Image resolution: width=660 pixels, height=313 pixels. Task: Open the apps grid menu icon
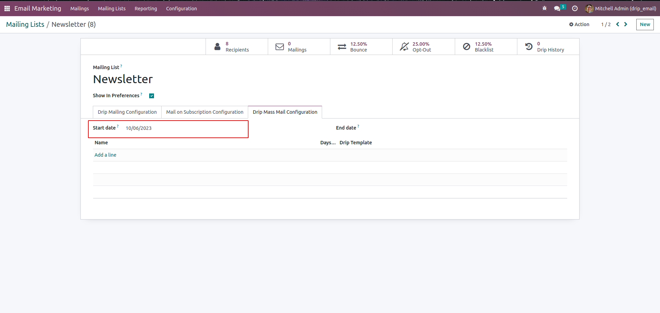click(x=7, y=9)
